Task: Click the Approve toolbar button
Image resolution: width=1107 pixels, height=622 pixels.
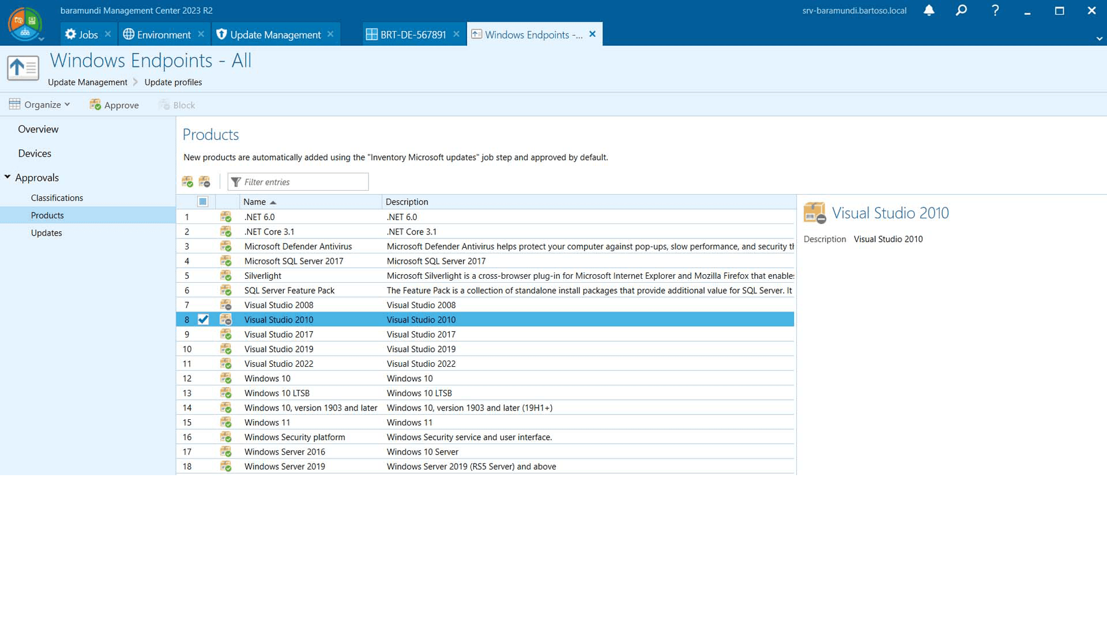Action: (x=114, y=105)
